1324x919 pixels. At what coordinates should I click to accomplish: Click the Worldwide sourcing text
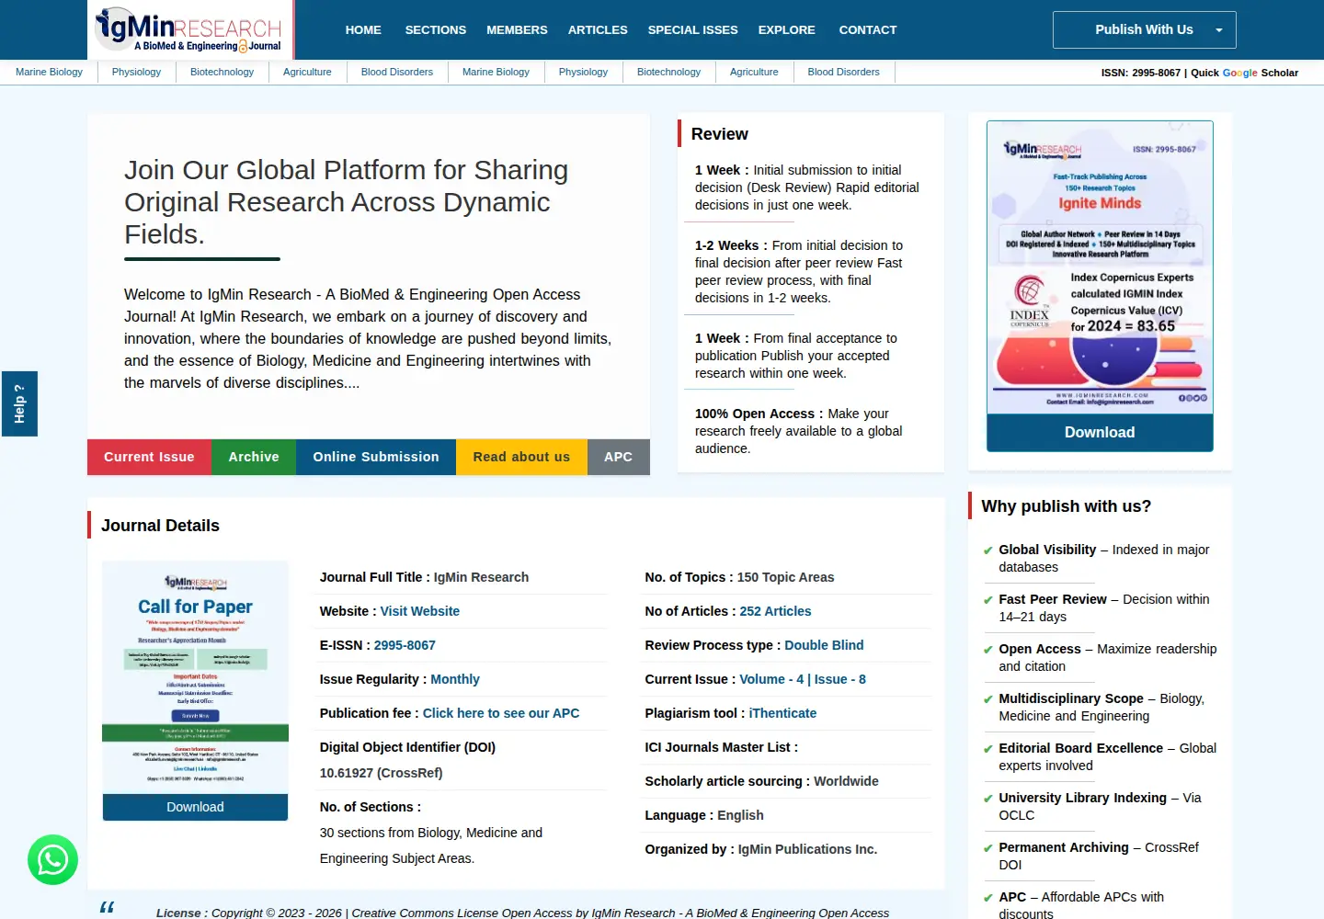point(846,781)
